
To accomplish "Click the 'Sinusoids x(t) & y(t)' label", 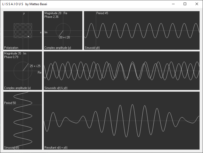I will pyautogui.click(x=56, y=88).
